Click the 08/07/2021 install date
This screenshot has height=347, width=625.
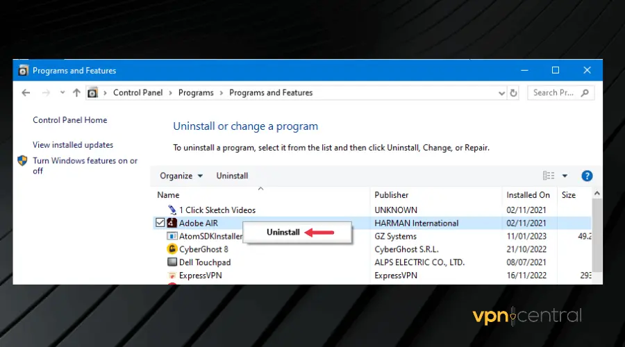coord(526,262)
